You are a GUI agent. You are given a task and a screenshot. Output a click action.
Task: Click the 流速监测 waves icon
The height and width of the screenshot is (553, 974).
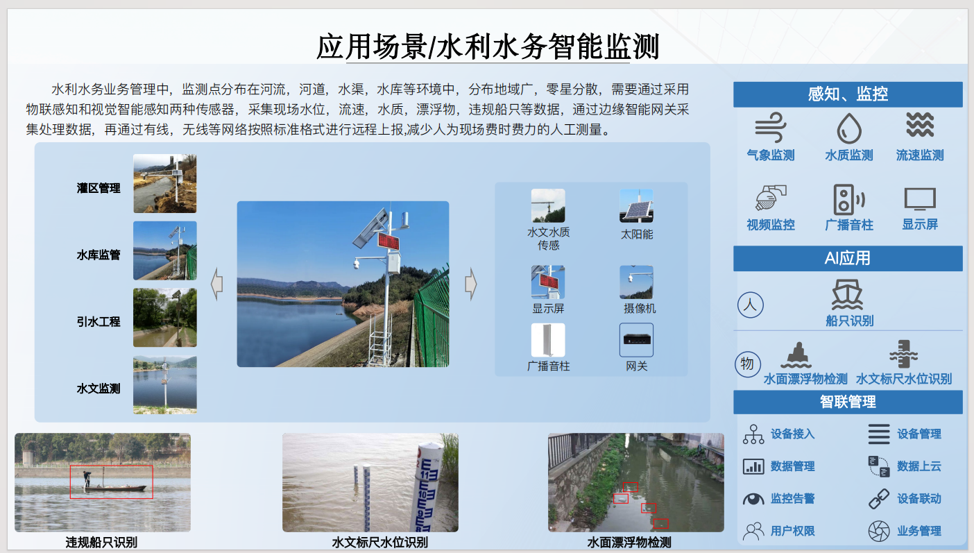point(920,125)
